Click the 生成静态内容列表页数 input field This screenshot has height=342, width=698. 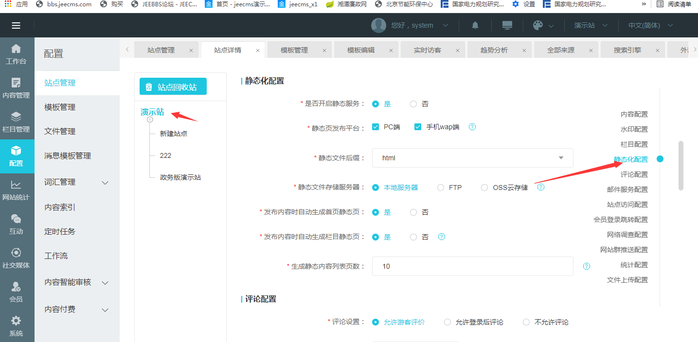click(x=472, y=266)
